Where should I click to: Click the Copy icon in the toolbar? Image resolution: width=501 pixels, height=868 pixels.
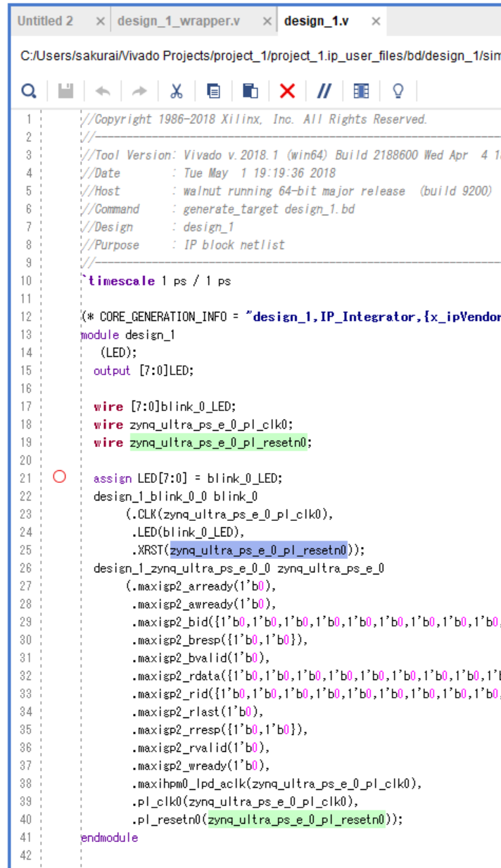(x=215, y=90)
